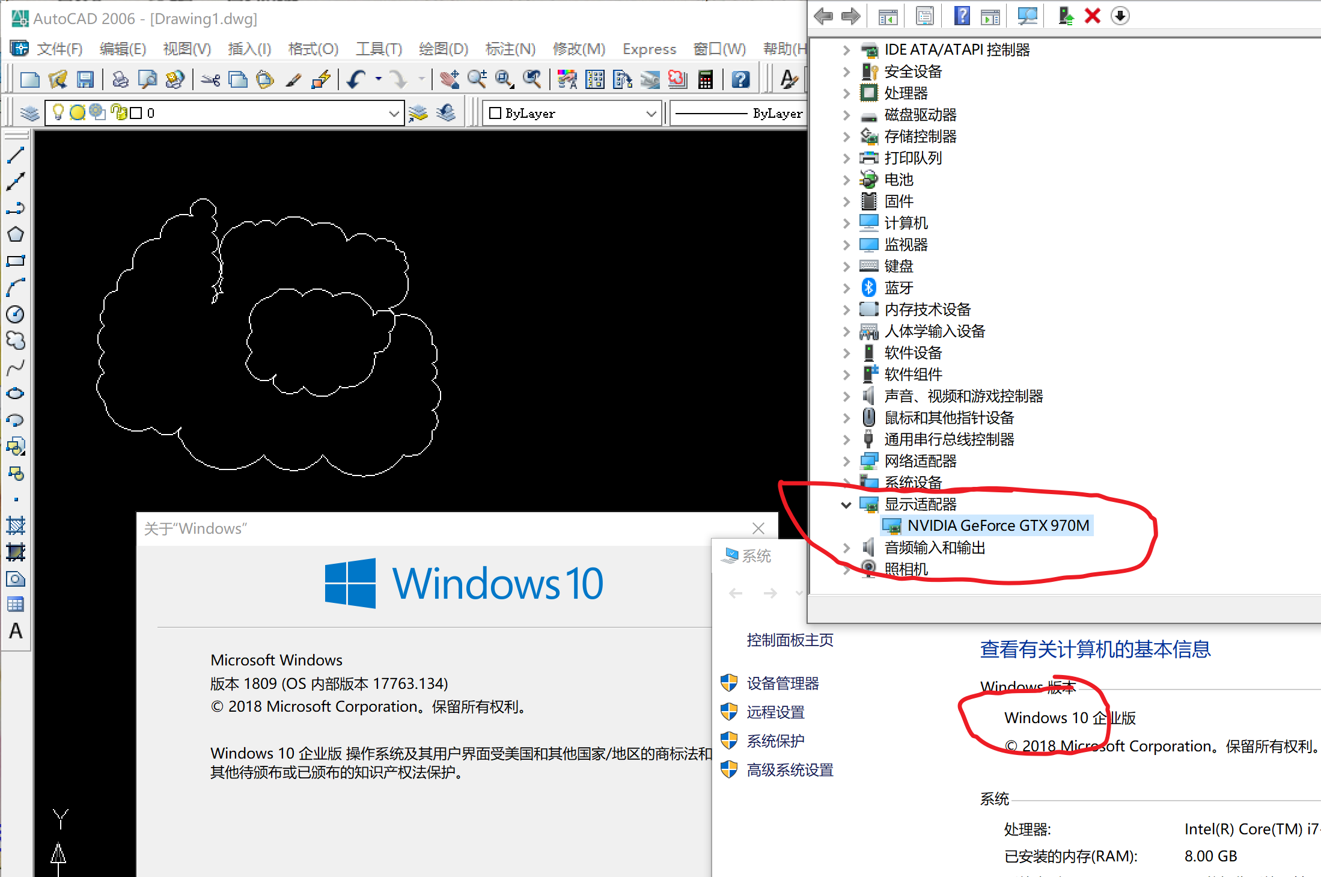Click the red Uninstall device icon

pos(1093,16)
